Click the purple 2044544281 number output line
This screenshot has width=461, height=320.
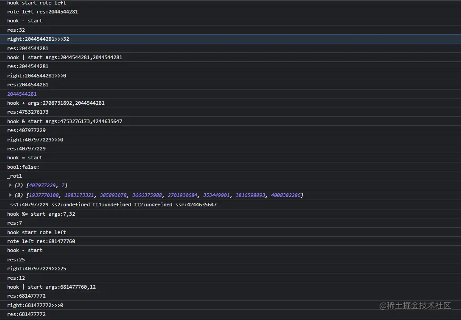coord(22,94)
